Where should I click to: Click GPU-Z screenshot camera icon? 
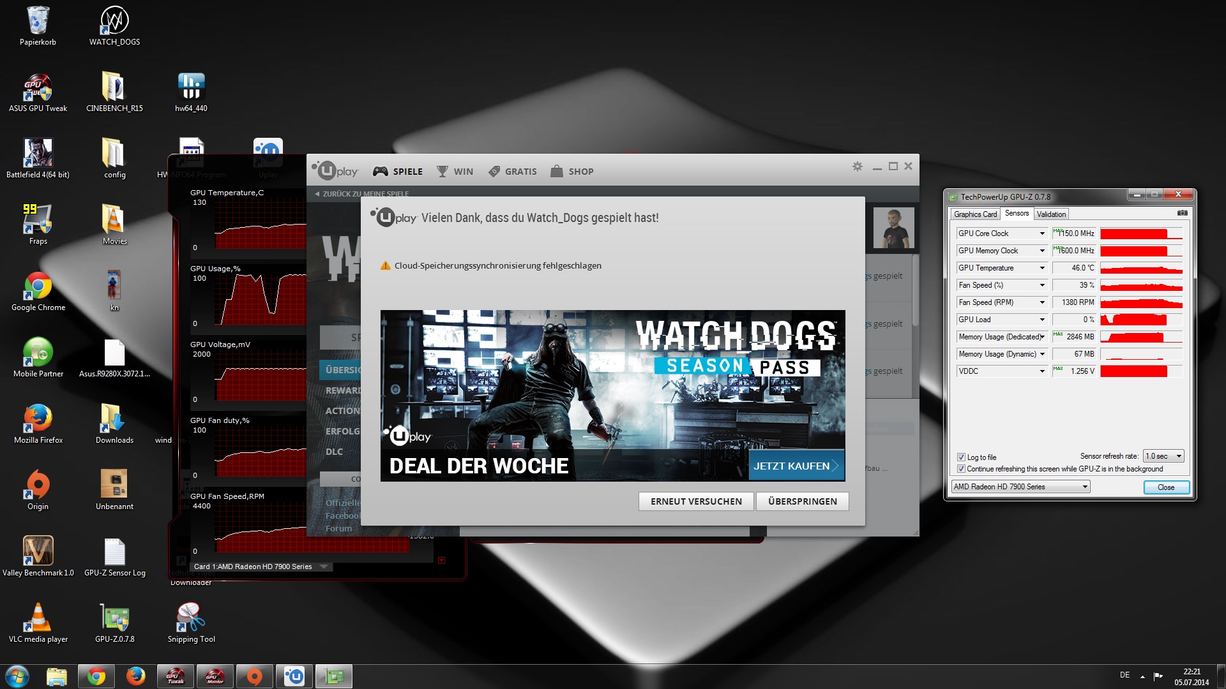pyautogui.click(x=1182, y=213)
